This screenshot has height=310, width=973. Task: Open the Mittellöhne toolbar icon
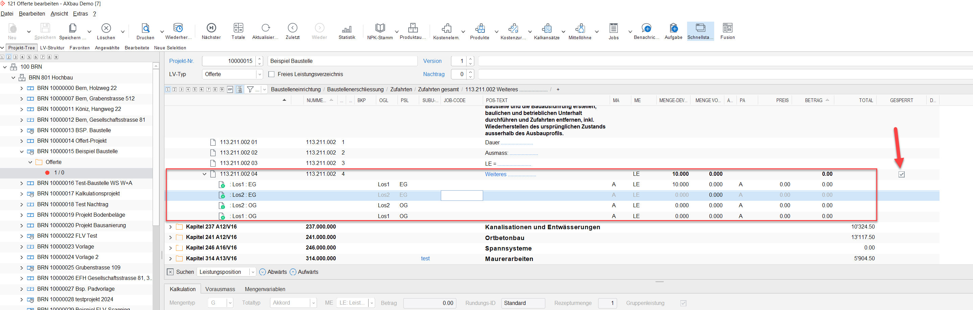point(580,28)
